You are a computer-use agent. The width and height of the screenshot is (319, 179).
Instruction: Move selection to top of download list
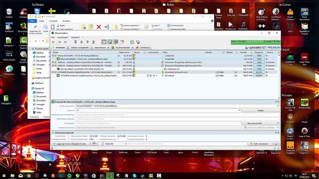point(75,42)
